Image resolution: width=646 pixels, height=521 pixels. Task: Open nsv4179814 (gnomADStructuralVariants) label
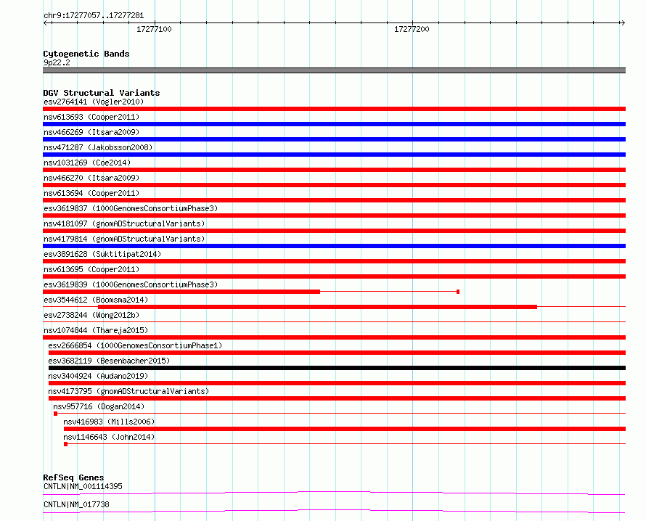coord(124,239)
